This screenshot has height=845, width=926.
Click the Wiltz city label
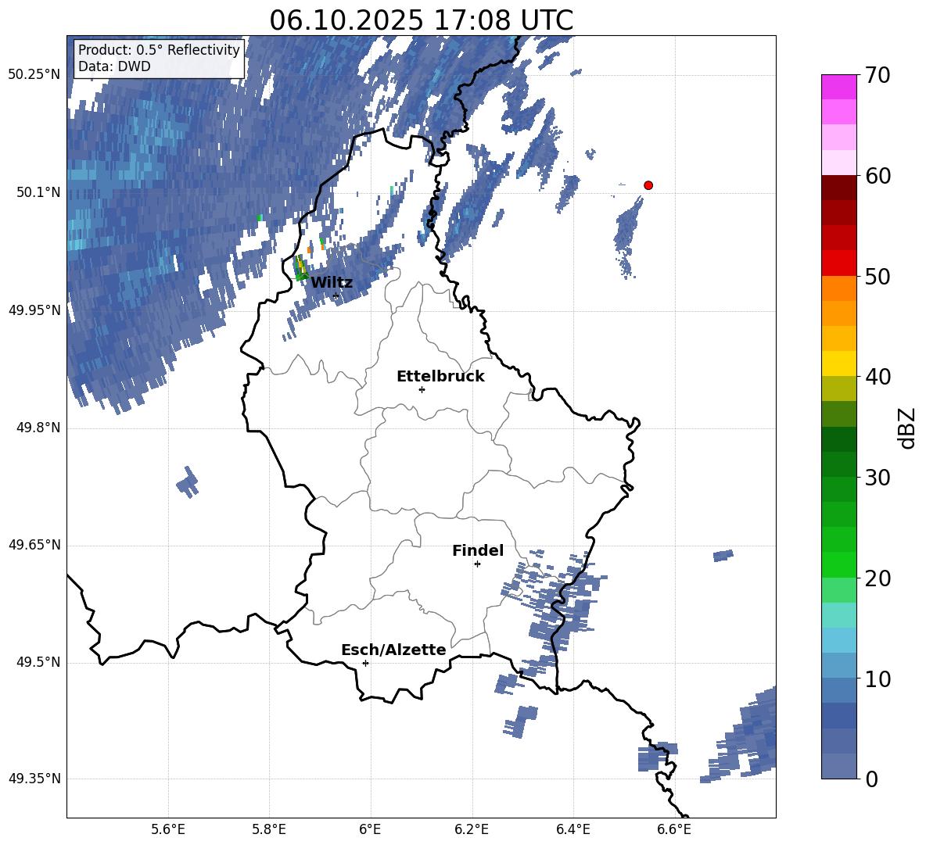332,282
